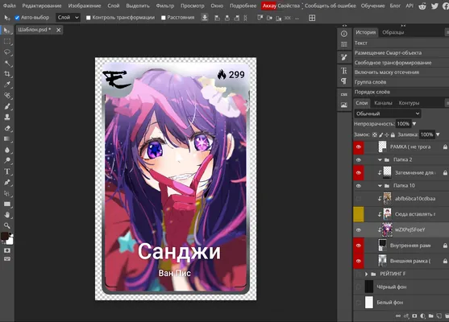Image resolution: width=449 pixels, height=322 pixels.
Task: Hide the Папка 2 folder
Action: pos(359,160)
